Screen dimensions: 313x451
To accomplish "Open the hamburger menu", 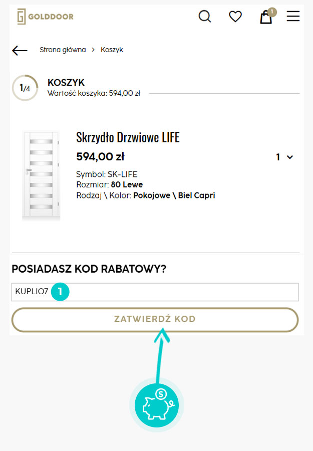I will (x=293, y=17).
